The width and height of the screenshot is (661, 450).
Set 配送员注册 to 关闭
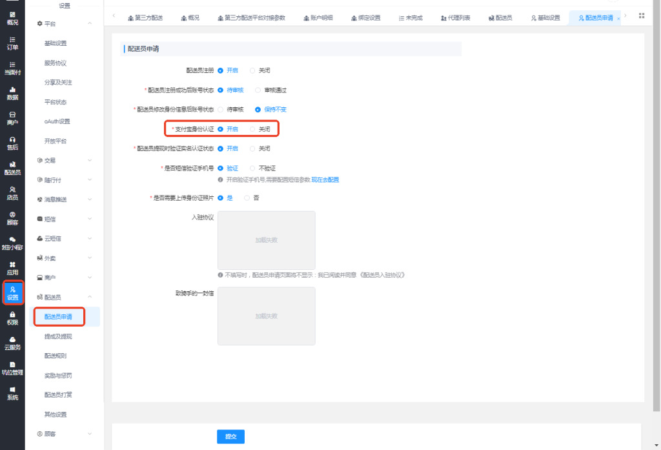pos(259,70)
